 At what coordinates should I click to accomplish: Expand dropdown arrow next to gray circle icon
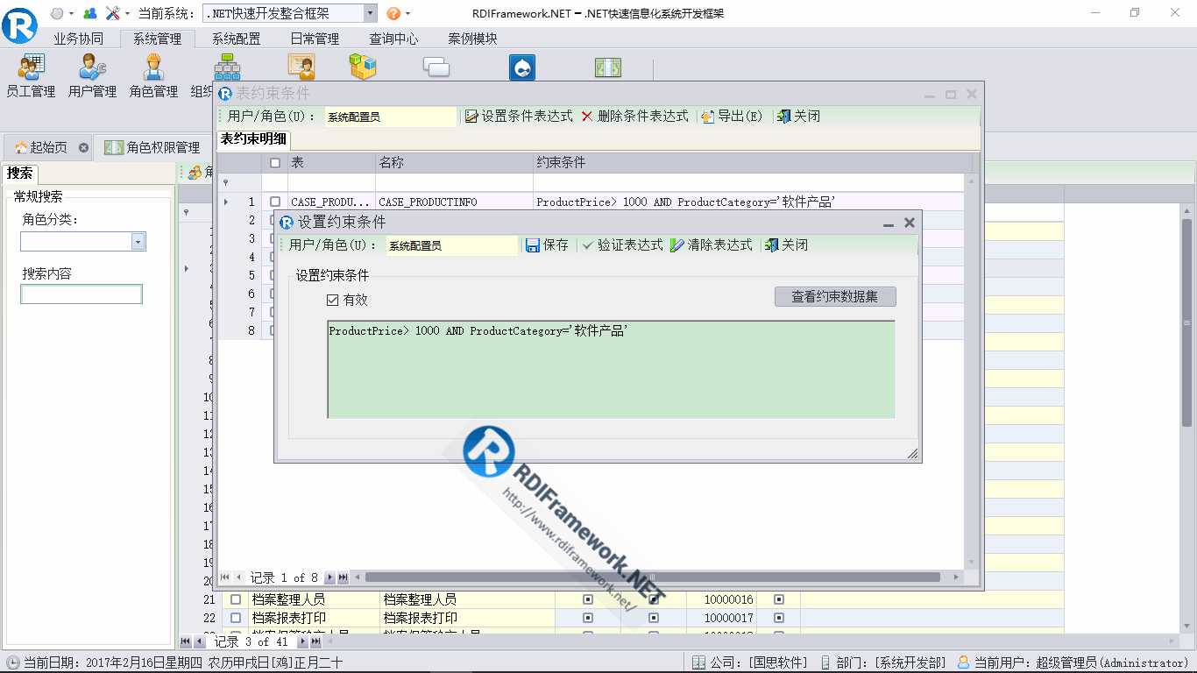pyautogui.click(x=73, y=14)
